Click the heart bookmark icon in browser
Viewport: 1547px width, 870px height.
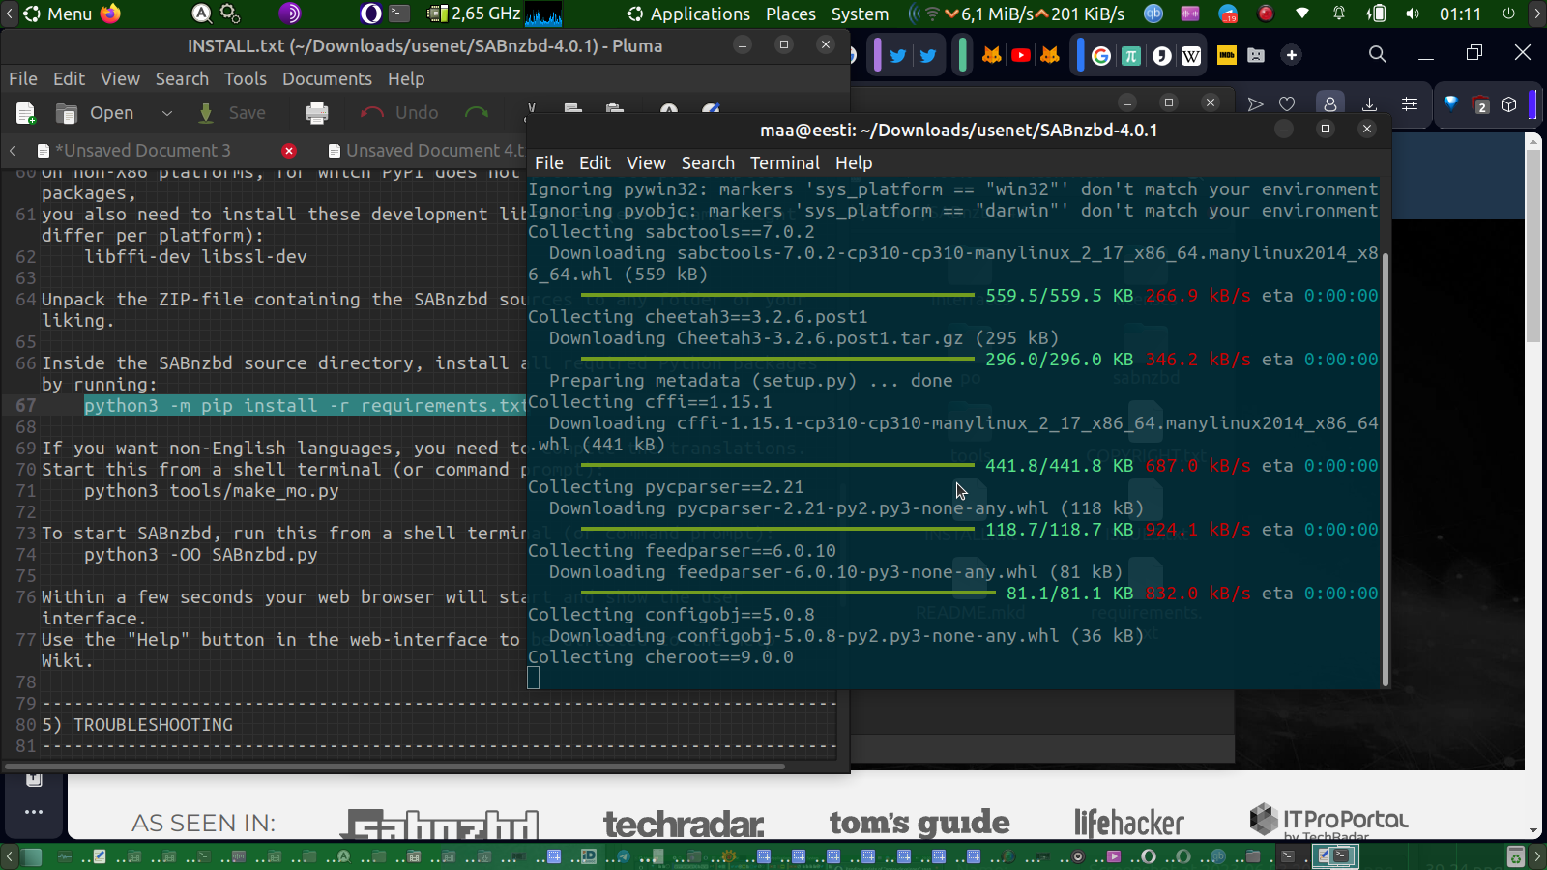click(1287, 103)
